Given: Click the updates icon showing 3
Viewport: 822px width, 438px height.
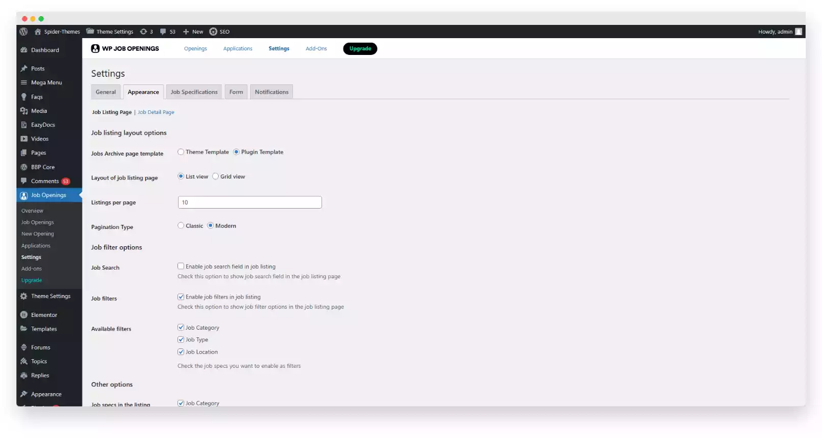Looking at the screenshot, I should [143, 32].
